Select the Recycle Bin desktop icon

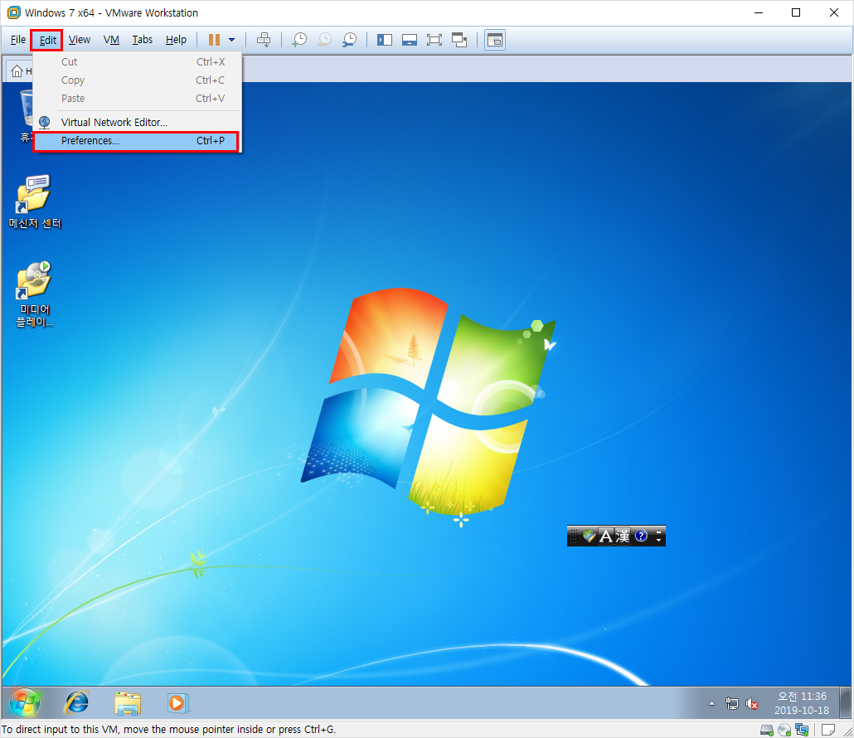tap(25, 115)
